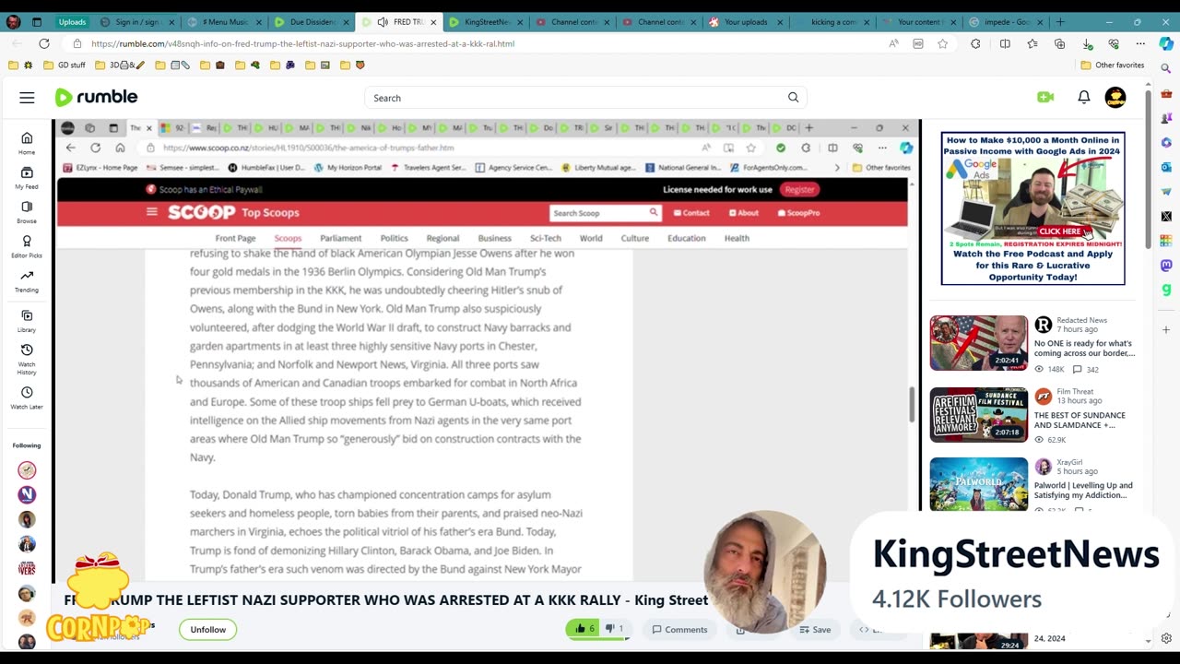Open the Split screen icon in toolbar
Screen dimensions: 1180x664
(x=1005, y=43)
